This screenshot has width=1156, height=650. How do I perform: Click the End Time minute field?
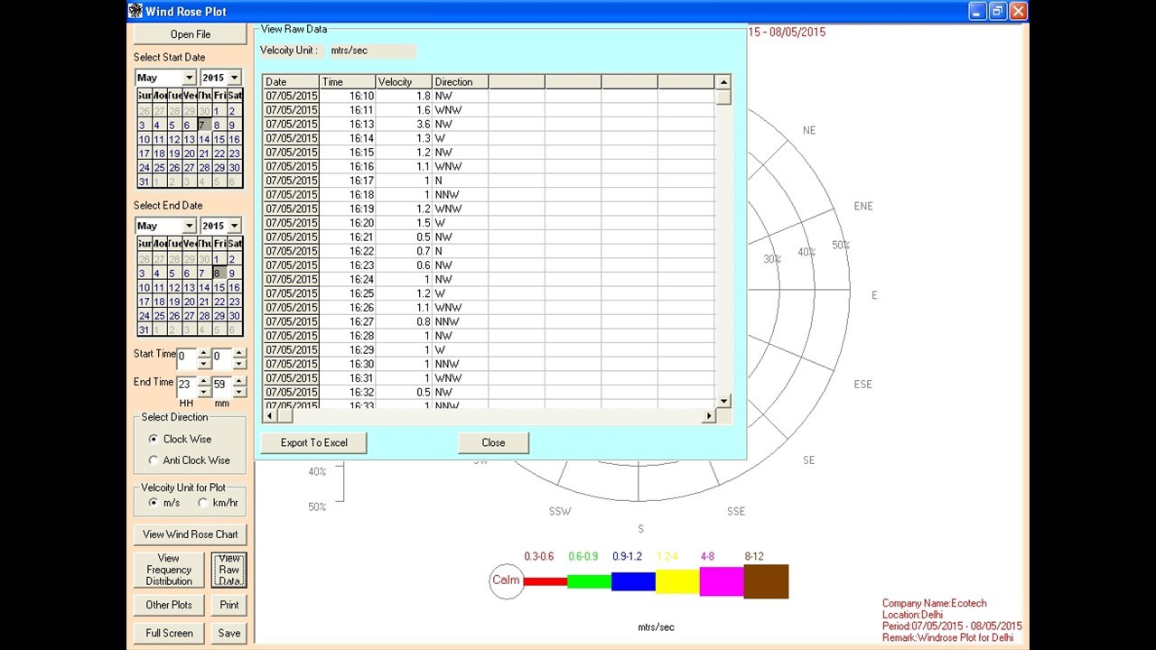click(222, 385)
